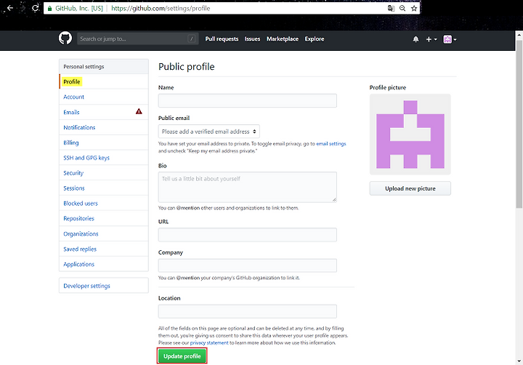Go to Marketplace in top navigation

(x=283, y=39)
